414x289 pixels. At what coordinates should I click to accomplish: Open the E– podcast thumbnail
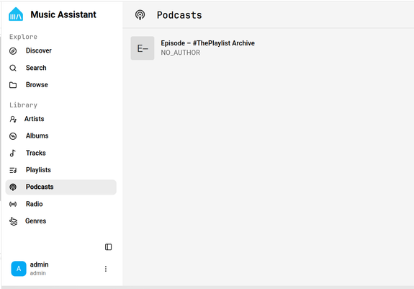coord(143,48)
